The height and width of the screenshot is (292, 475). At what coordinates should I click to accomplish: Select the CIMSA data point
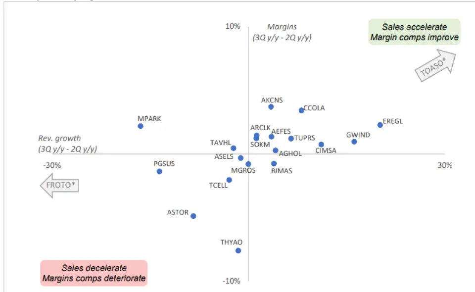[x=321, y=145]
